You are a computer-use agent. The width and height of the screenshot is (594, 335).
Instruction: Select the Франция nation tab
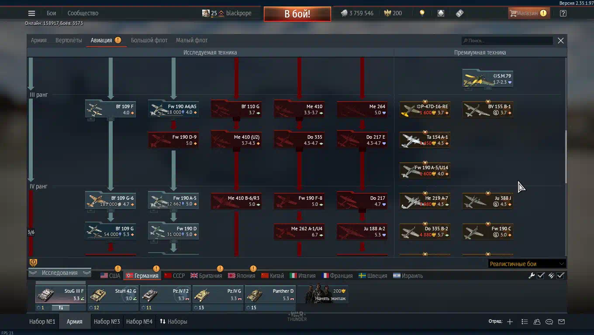click(337, 276)
